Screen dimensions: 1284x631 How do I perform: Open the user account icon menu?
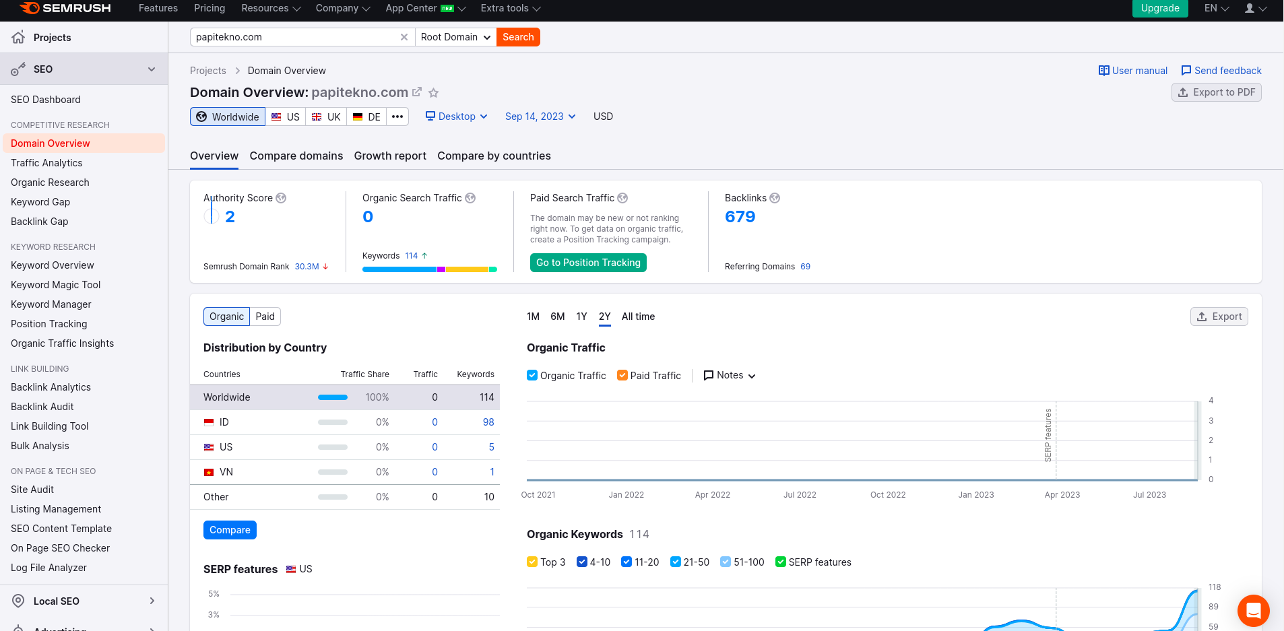(1256, 8)
